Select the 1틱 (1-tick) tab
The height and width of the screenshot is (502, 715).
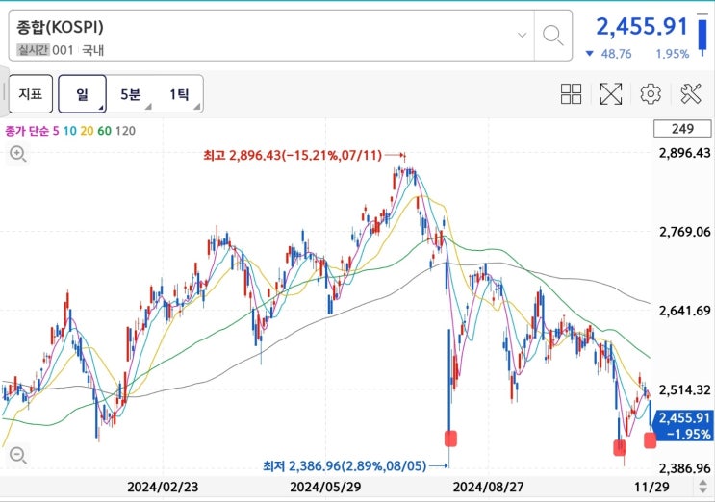point(179,94)
